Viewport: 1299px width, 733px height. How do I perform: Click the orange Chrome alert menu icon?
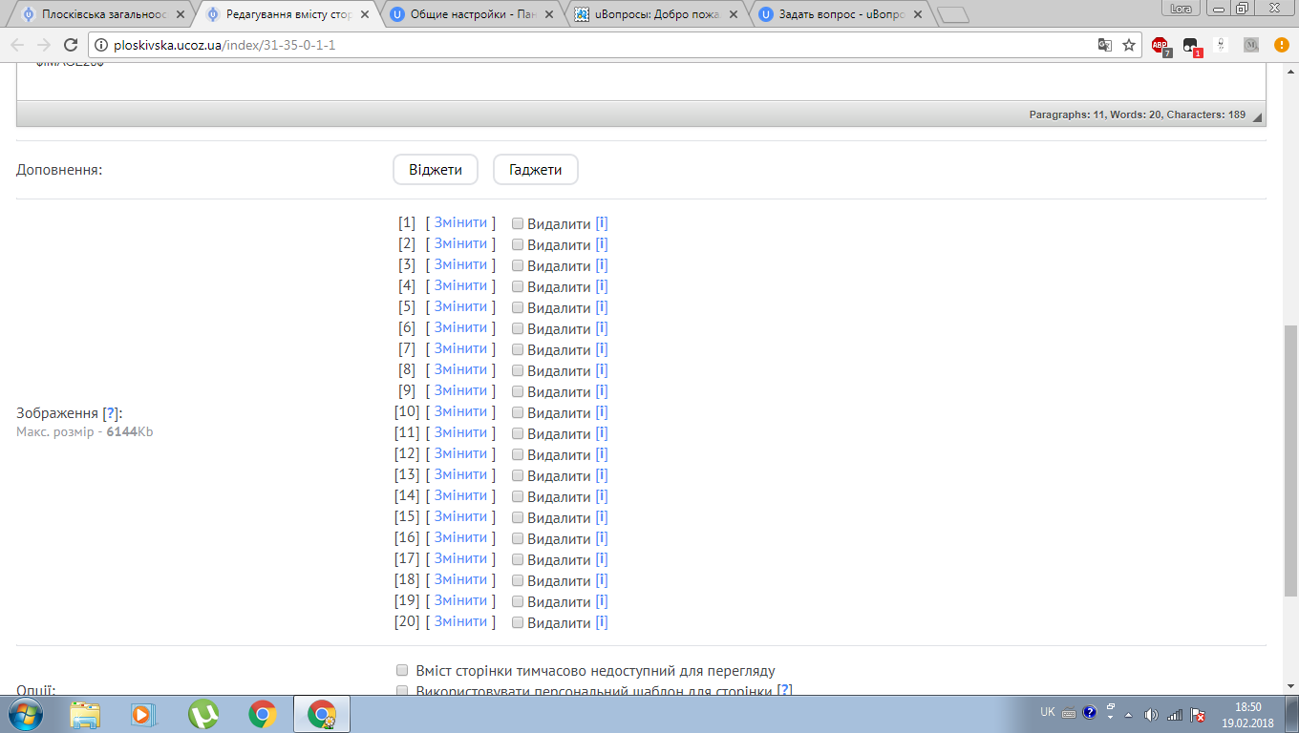1281,45
